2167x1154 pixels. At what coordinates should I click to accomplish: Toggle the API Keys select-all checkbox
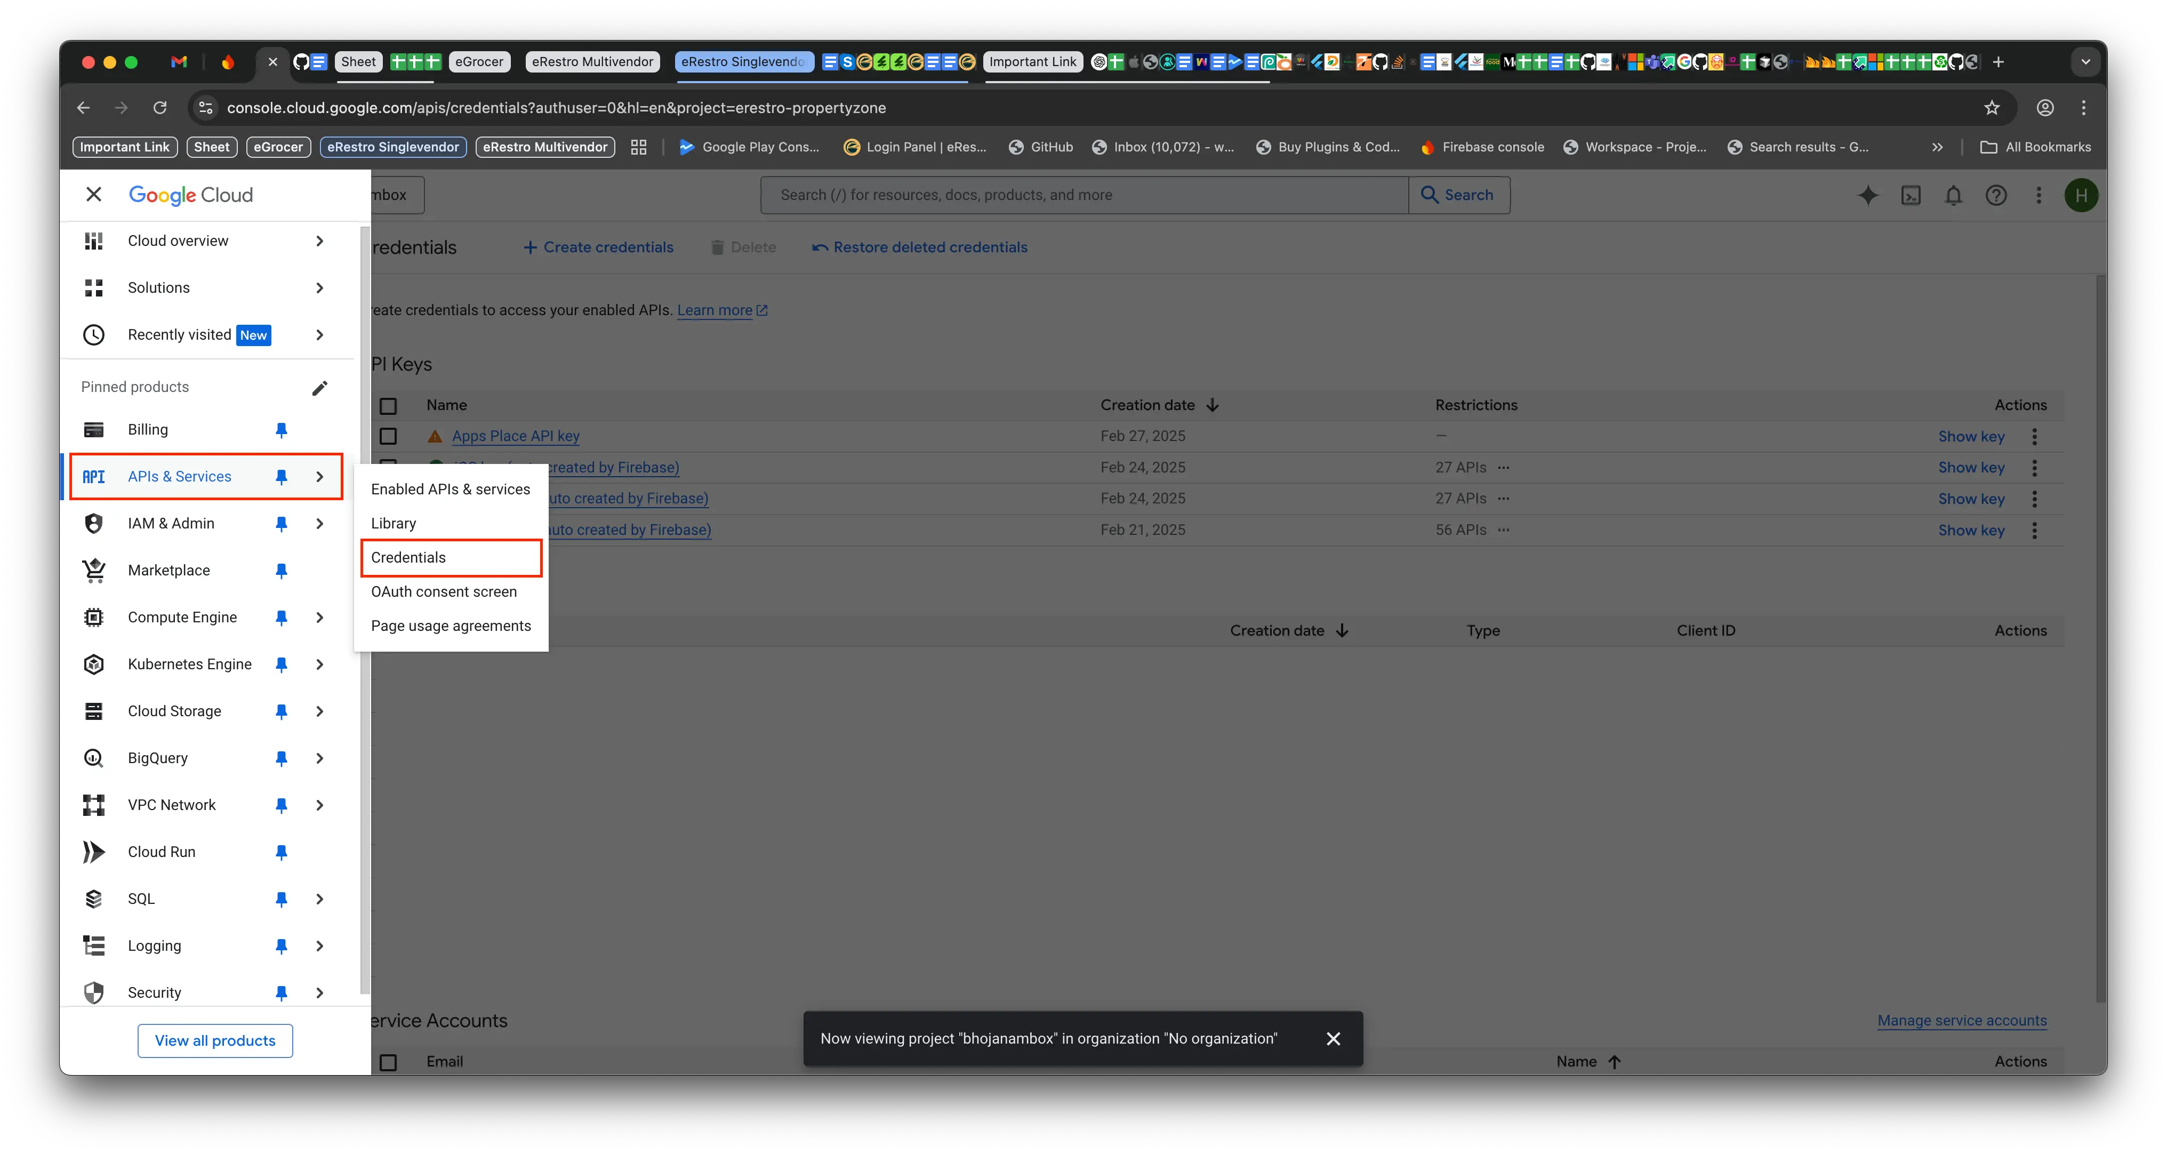pyautogui.click(x=388, y=406)
